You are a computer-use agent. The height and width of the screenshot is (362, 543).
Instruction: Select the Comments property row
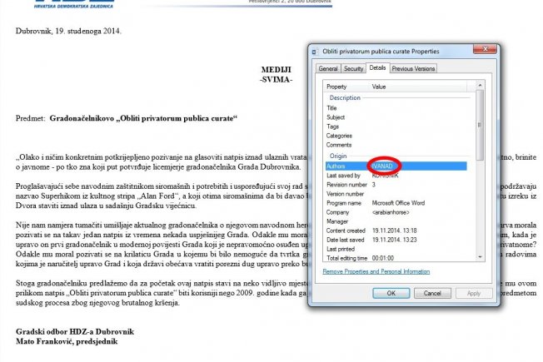396,145
